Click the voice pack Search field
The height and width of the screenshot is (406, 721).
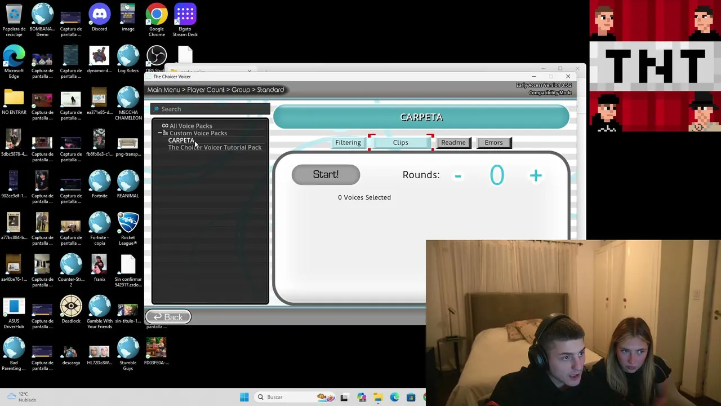point(210,109)
